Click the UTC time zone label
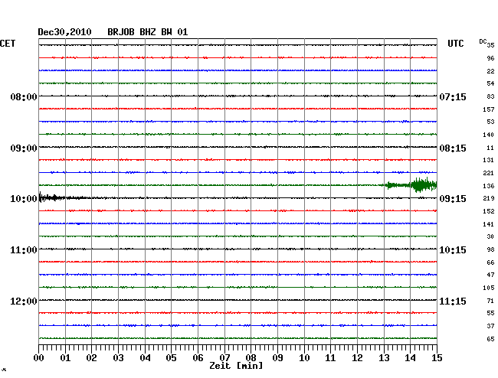Screen dimensions: 498x378 455,43
